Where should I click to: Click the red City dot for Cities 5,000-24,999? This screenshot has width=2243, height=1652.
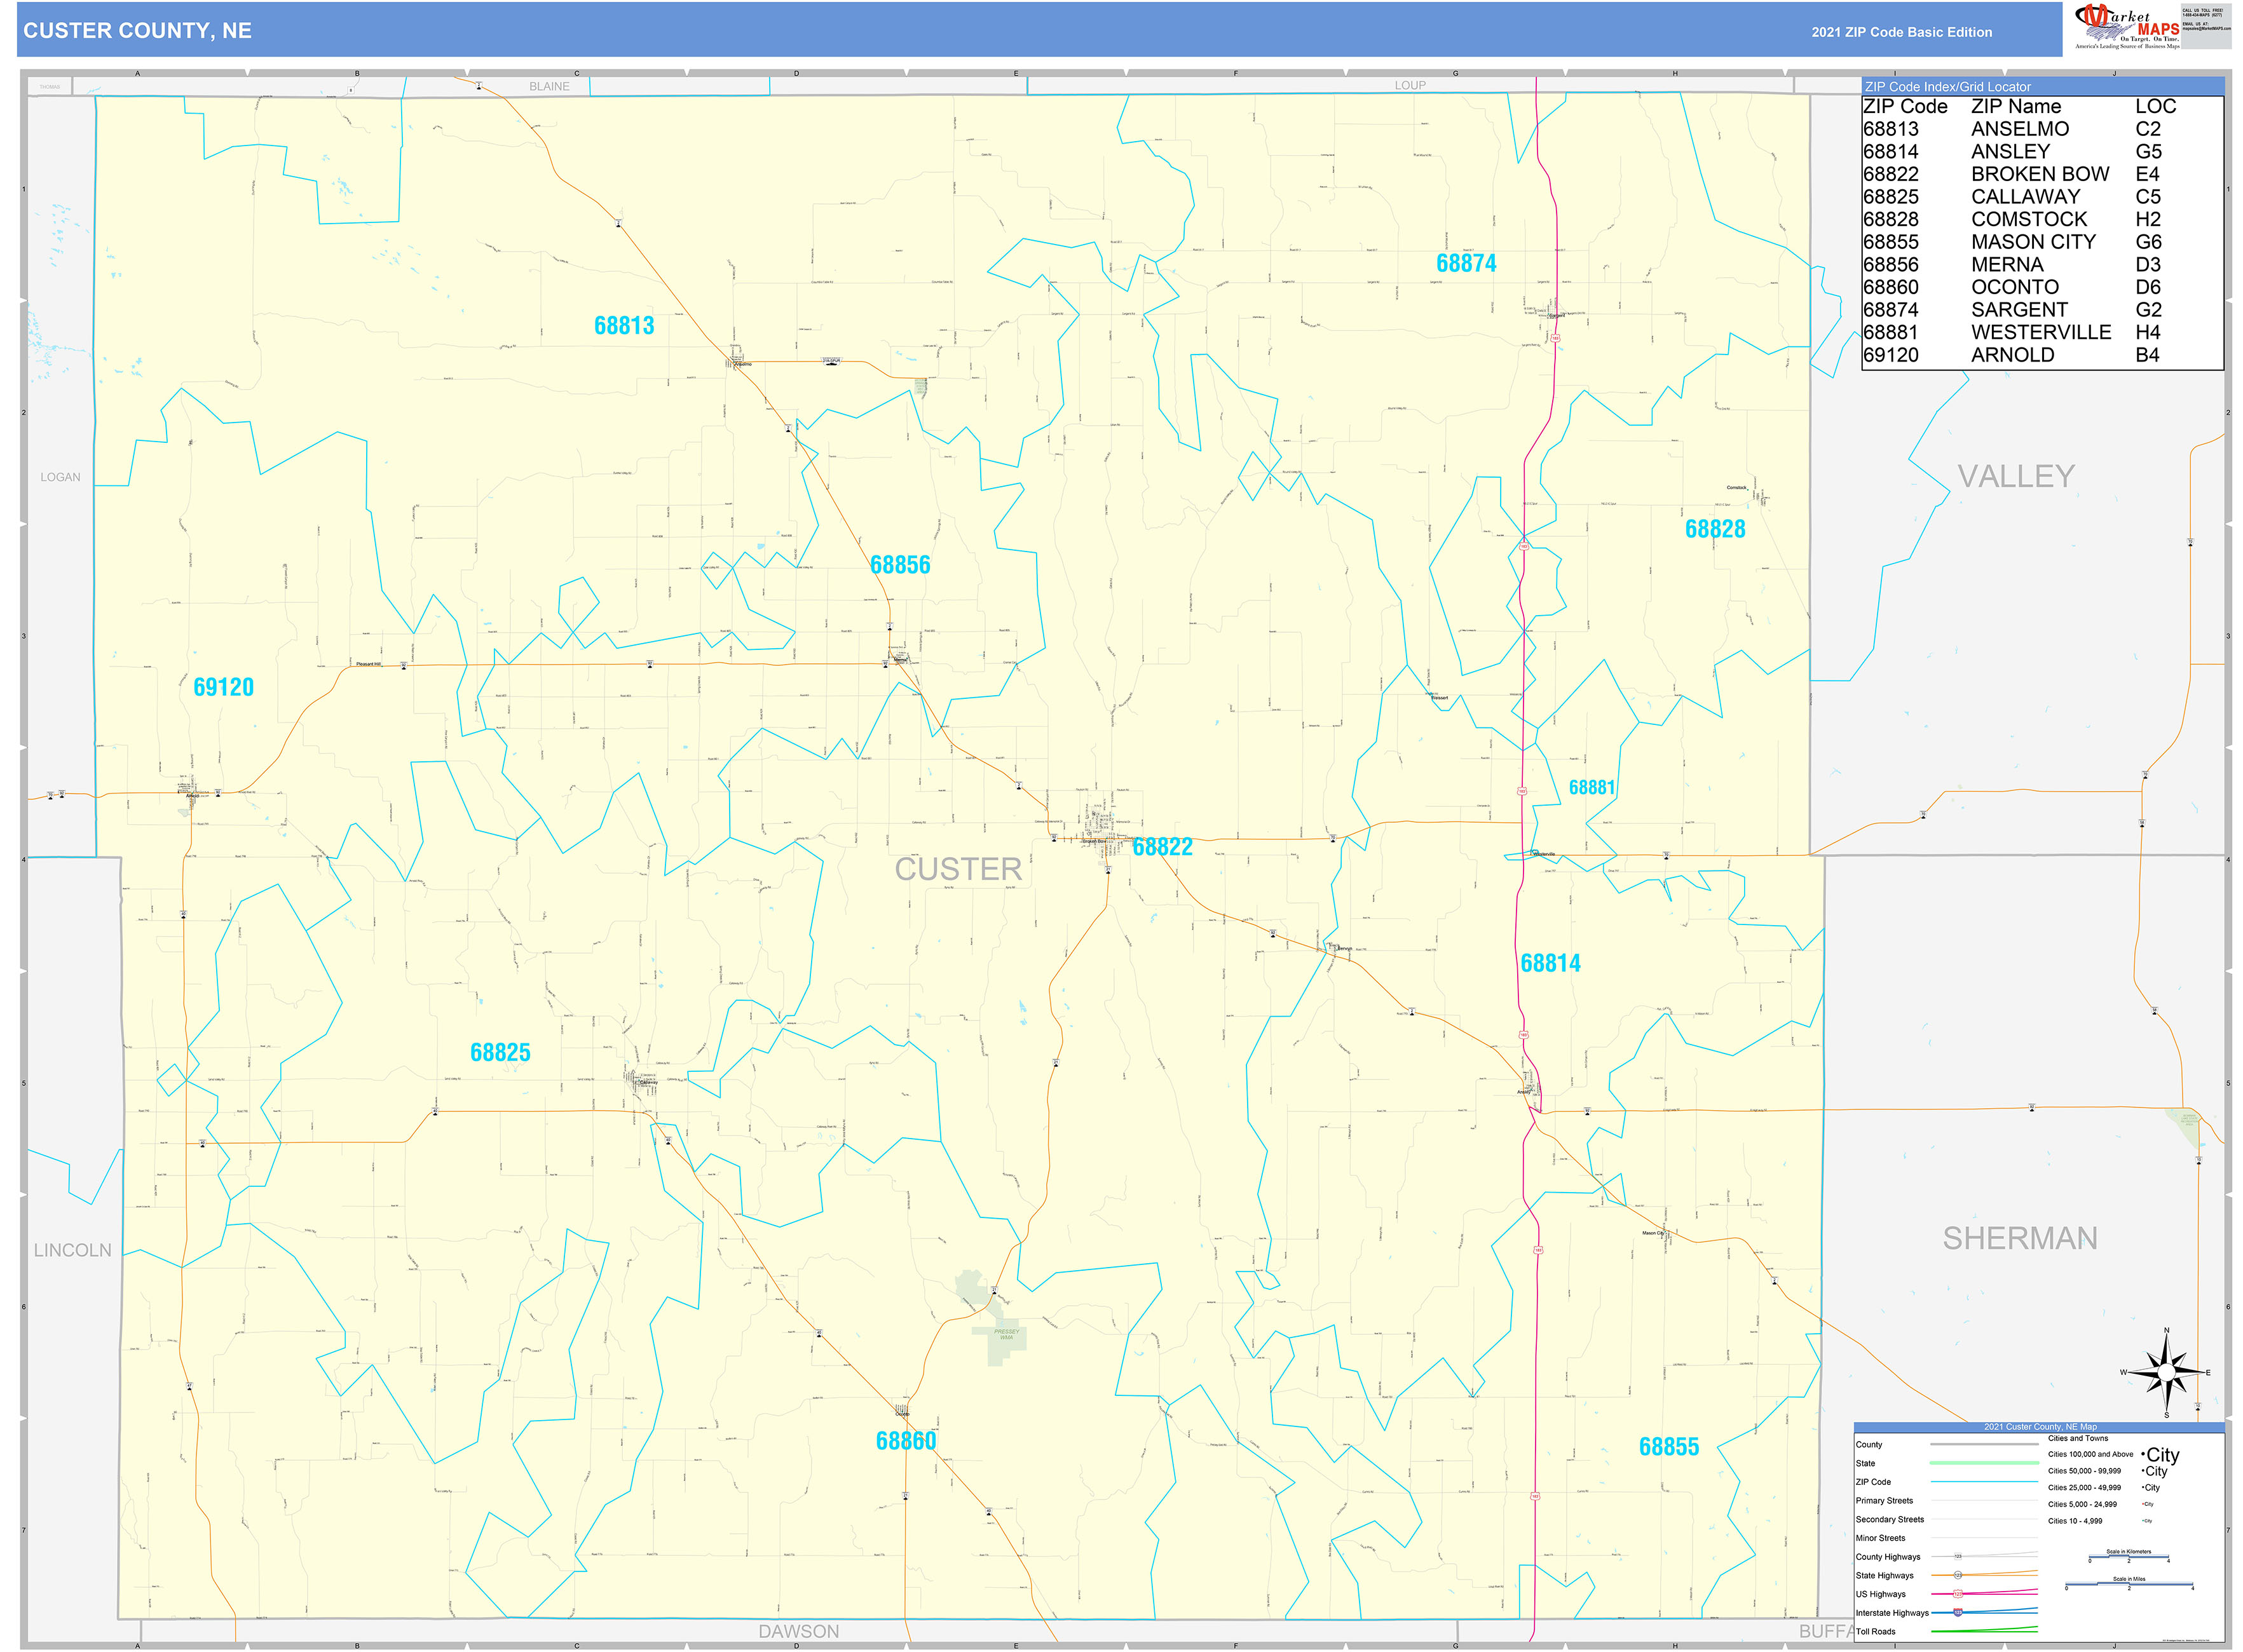tap(2143, 1504)
